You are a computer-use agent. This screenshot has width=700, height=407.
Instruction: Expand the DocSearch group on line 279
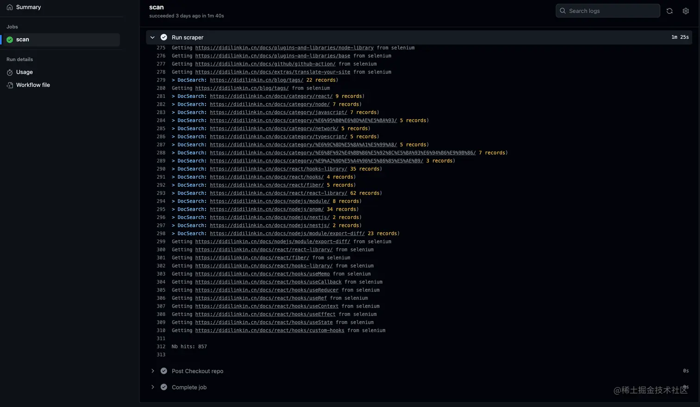pyautogui.click(x=174, y=80)
